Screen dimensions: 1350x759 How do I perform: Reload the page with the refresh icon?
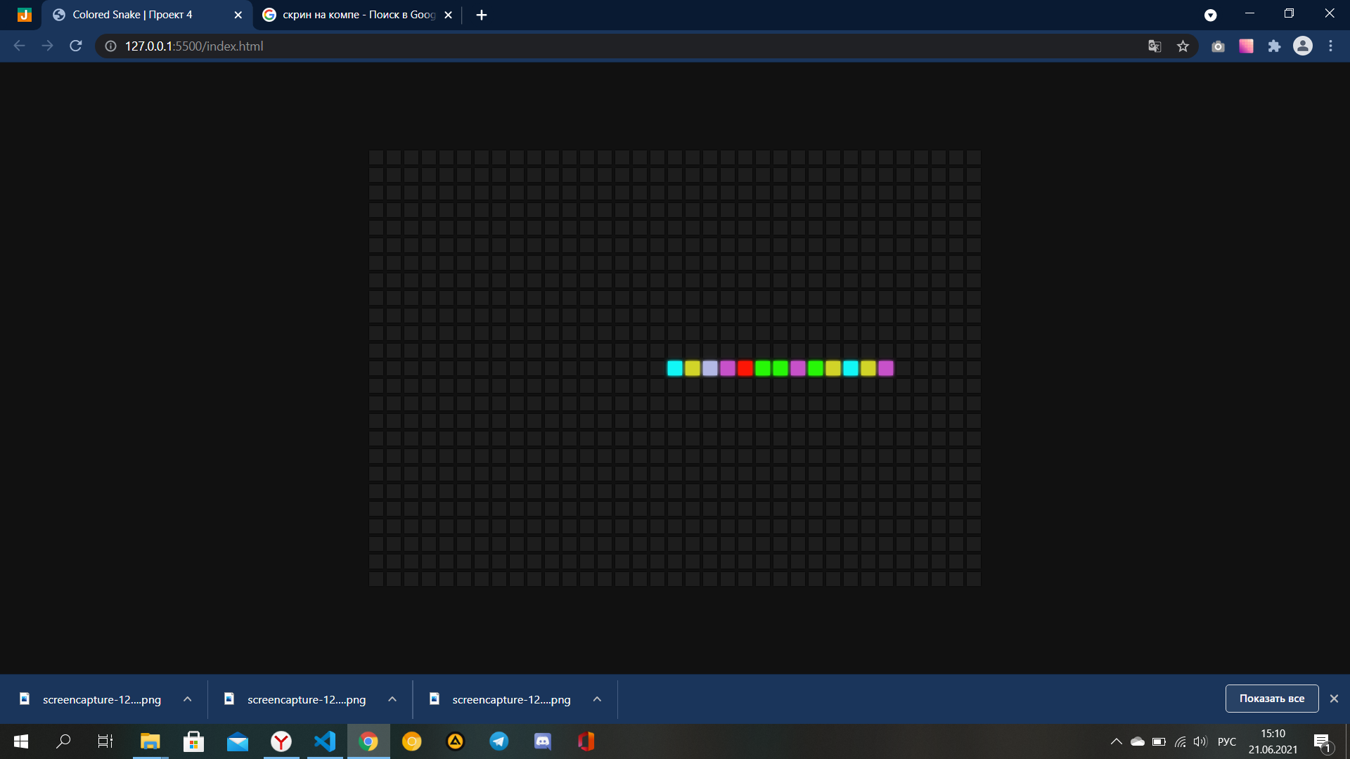coord(76,46)
